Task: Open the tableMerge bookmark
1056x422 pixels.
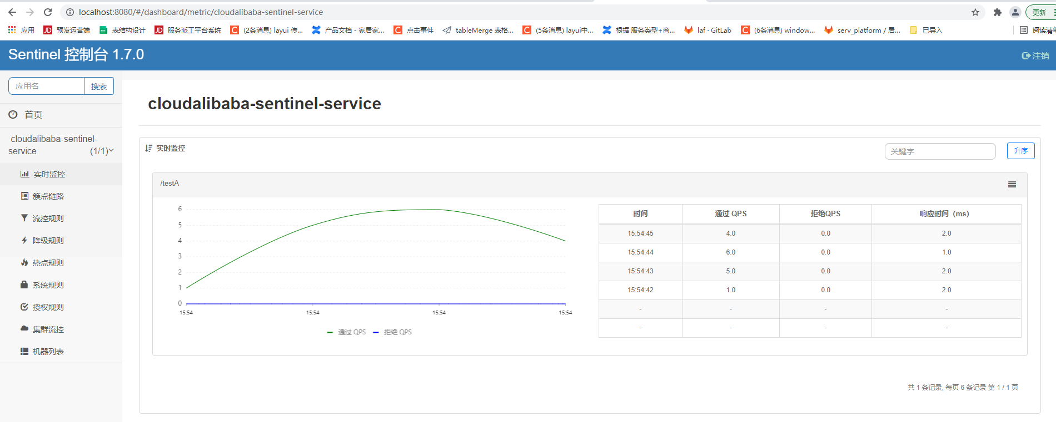Action: coord(478,30)
